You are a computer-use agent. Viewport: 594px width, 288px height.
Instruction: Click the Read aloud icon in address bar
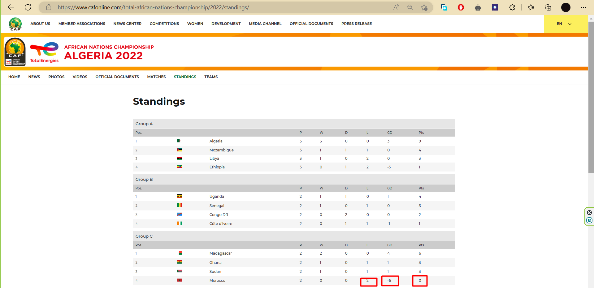pyautogui.click(x=396, y=7)
